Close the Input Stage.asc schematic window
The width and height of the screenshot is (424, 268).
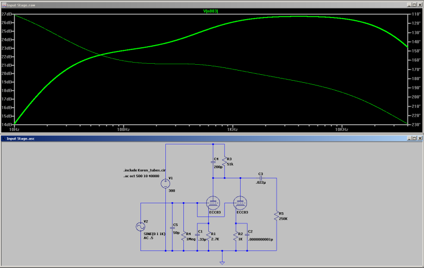[x=420, y=139]
